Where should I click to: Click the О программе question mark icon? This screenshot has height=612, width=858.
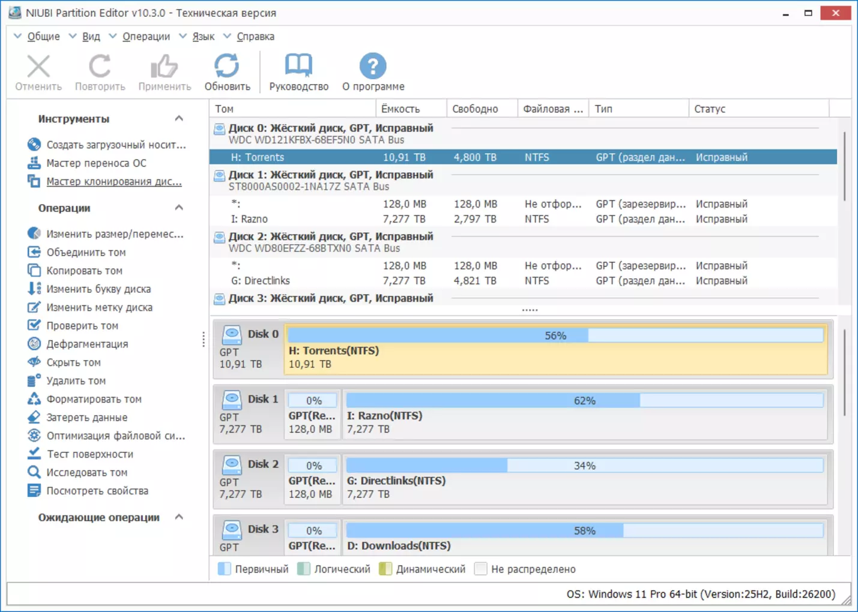point(373,67)
